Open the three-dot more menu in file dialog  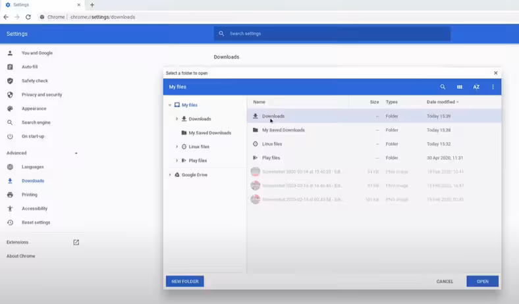tap(493, 87)
